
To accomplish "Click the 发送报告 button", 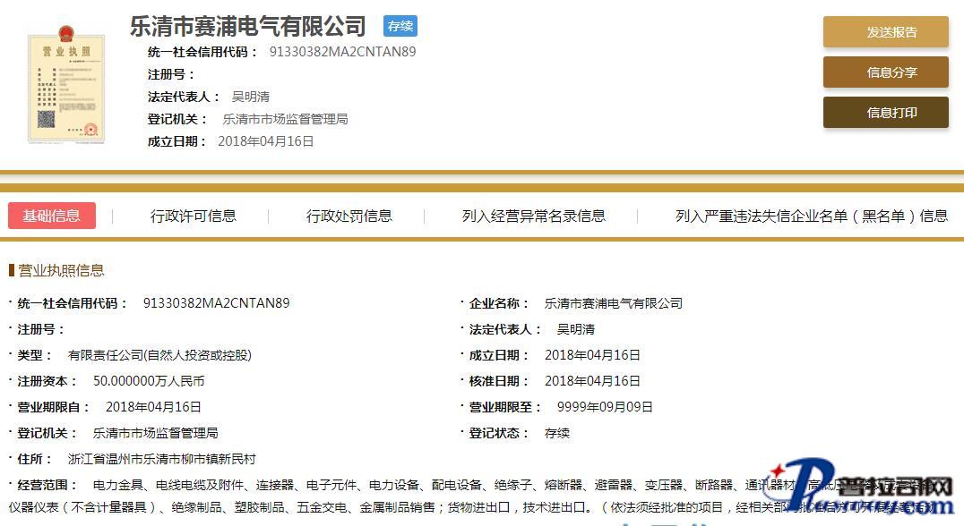I will click(885, 32).
